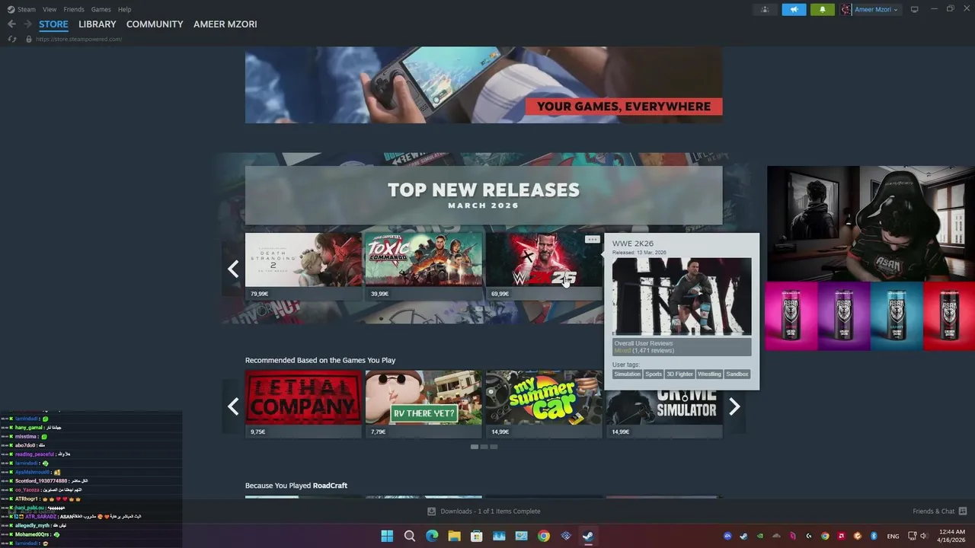Viewport: 975px width, 548px height.
Task: Switch to the COMMUNITY tab
Action: pyautogui.click(x=155, y=24)
